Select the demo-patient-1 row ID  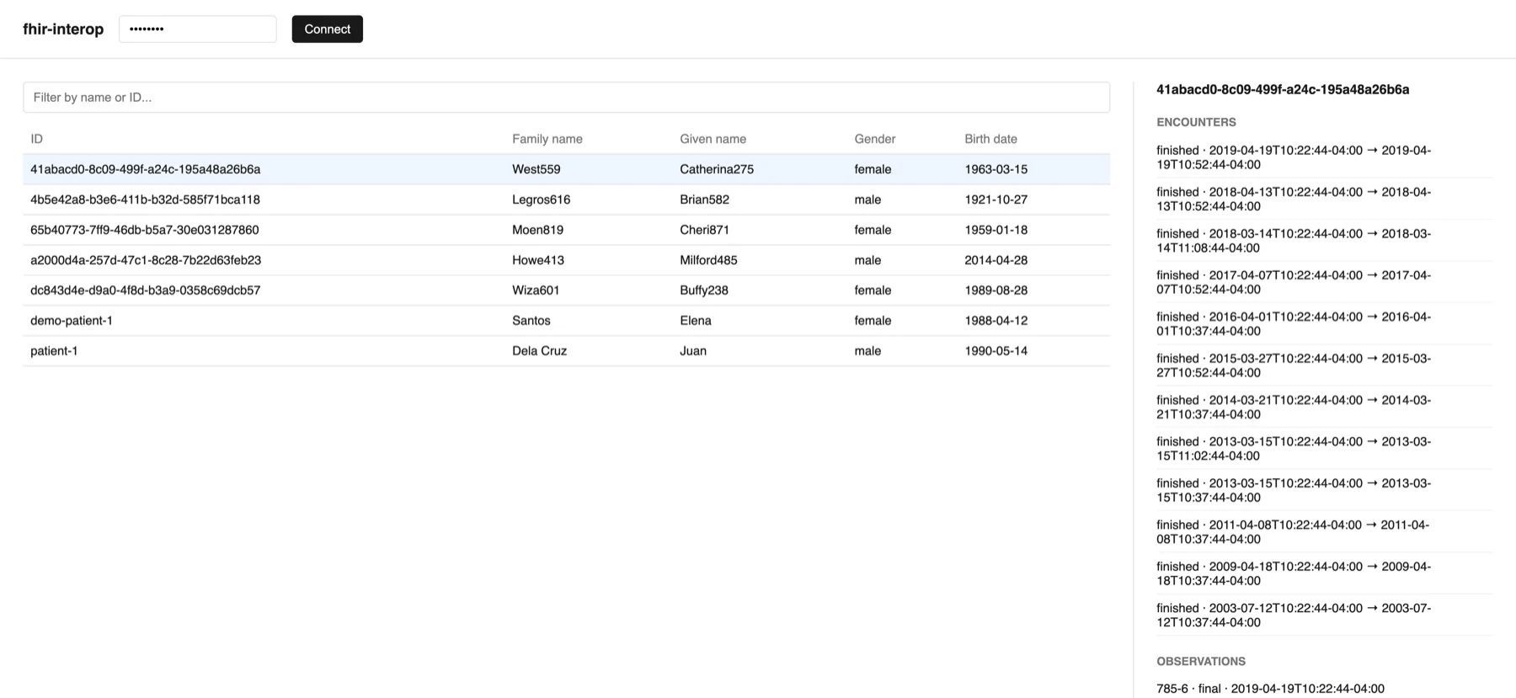tap(72, 321)
